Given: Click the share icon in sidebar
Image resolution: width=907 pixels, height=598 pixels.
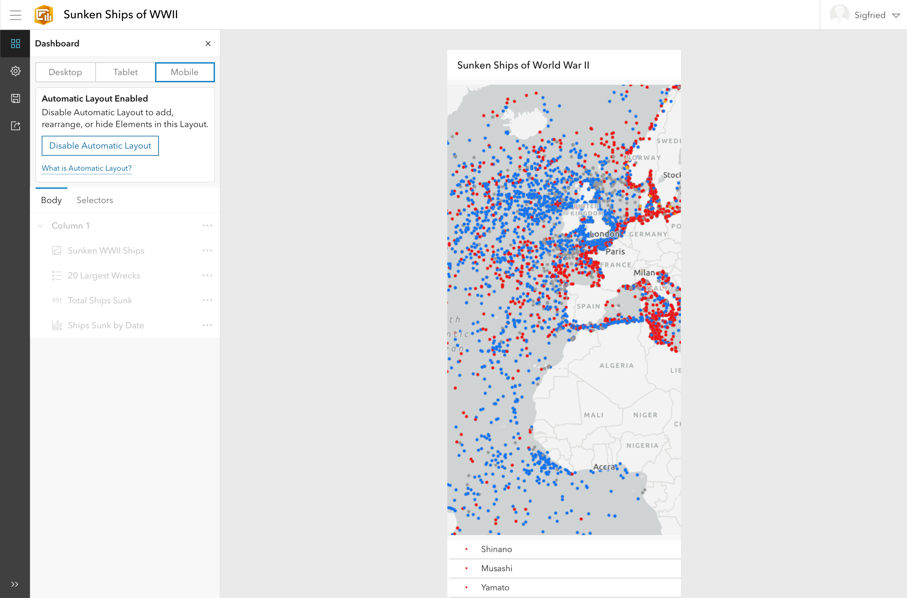Looking at the screenshot, I should coord(15,126).
